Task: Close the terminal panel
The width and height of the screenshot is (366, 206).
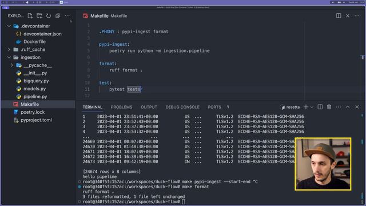Action: [357, 107]
